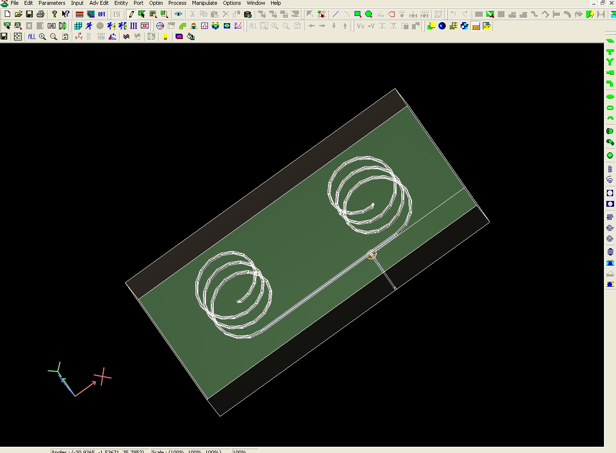The image size is (616, 453).
Task: Open the Optim menu
Action: coord(156,3)
